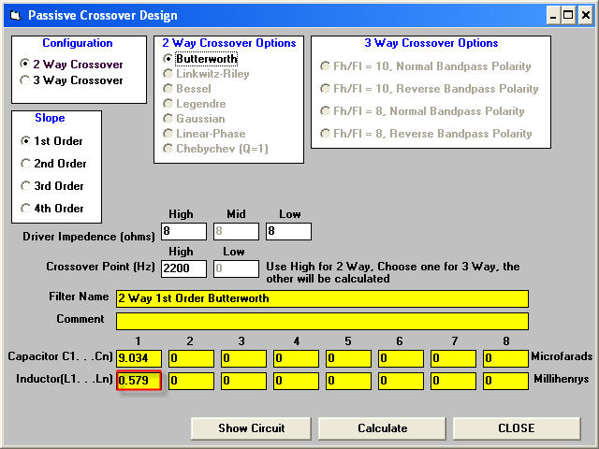Image resolution: width=599 pixels, height=449 pixels.
Task: Click Capacitor column 5 field
Action: (x=348, y=358)
